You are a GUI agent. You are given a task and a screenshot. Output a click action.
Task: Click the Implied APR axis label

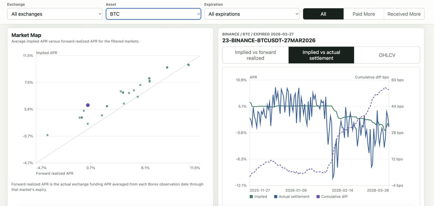click(x=47, y=53)
